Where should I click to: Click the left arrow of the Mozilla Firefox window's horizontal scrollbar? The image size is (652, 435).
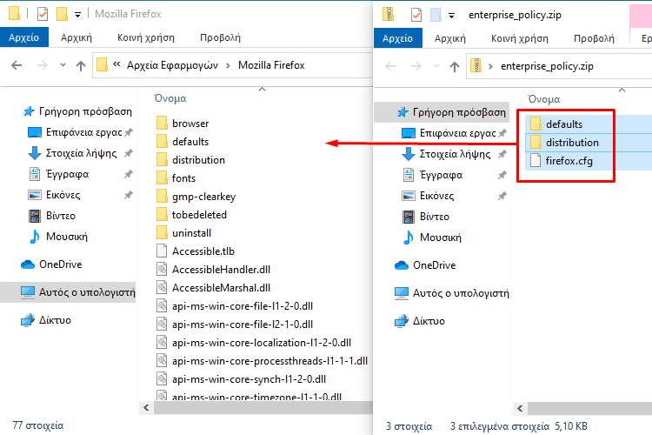click(x=146, y=408)
